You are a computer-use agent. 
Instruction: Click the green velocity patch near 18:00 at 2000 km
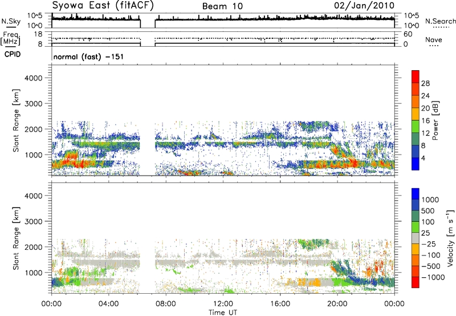pos(313,244)
